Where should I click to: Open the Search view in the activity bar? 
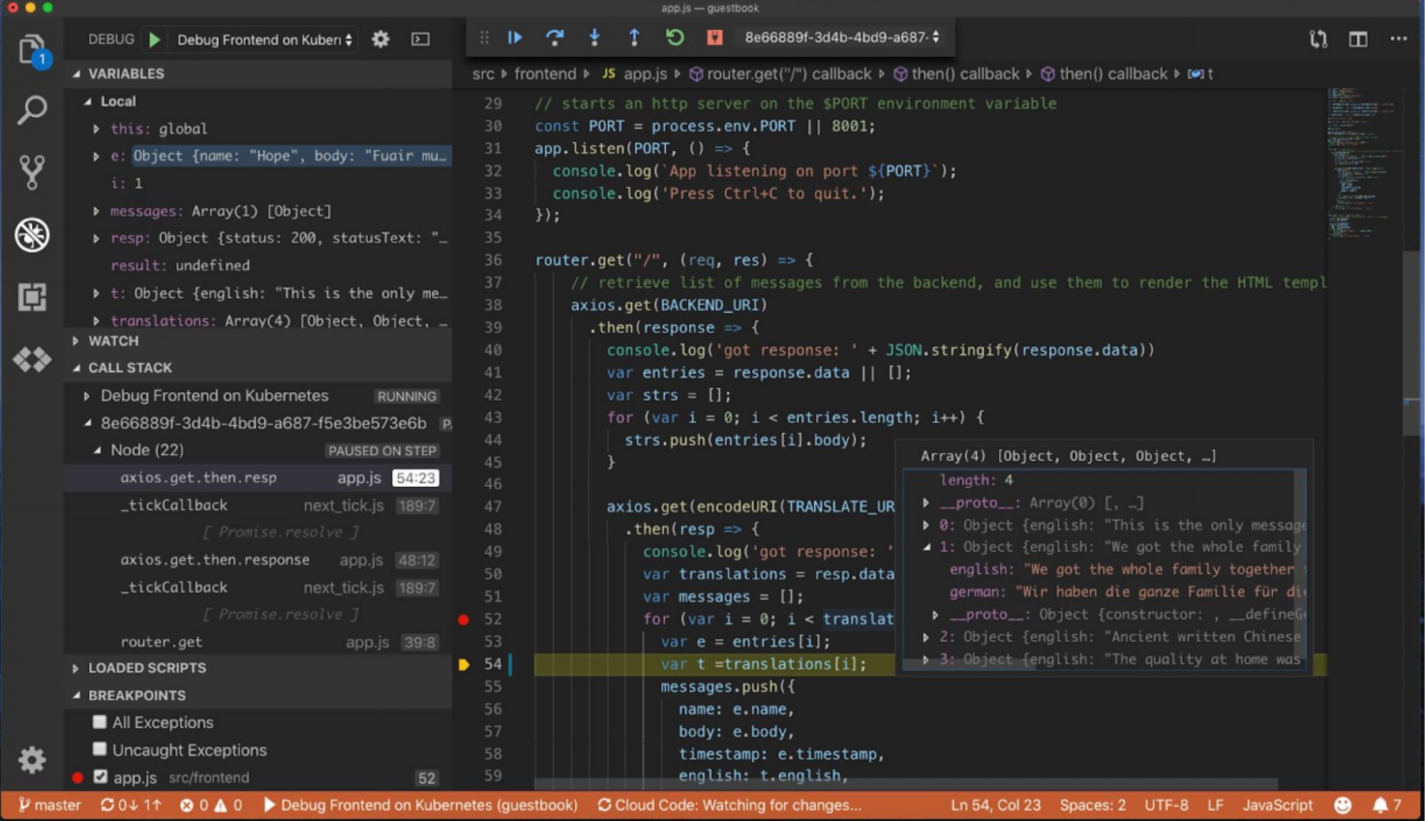click(x=32, y=109)
